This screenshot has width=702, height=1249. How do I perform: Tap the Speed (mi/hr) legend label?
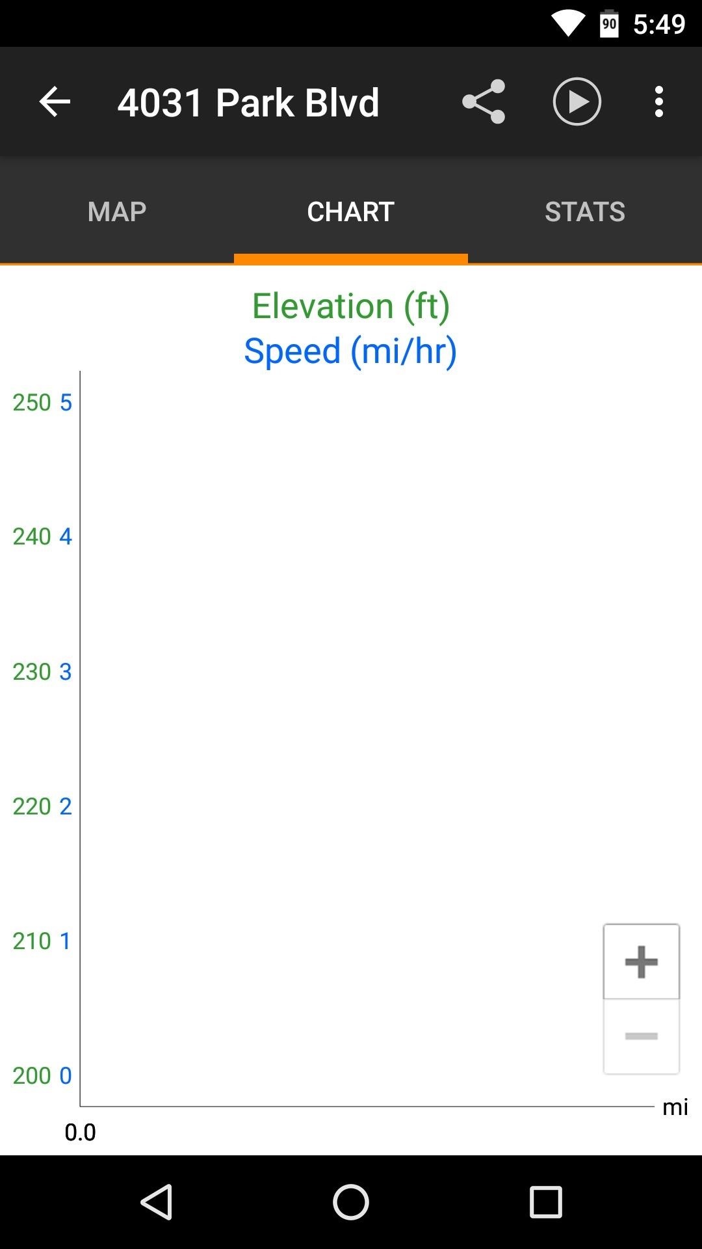click(x=350, y=351)
